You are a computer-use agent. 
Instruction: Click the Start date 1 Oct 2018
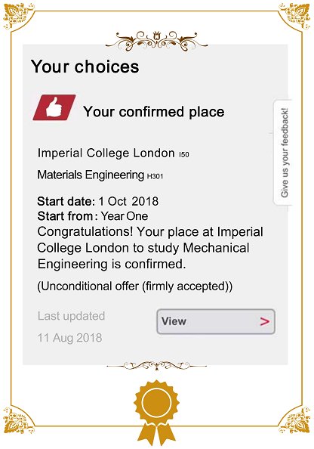pyautogui.click(x=98, y=201)
